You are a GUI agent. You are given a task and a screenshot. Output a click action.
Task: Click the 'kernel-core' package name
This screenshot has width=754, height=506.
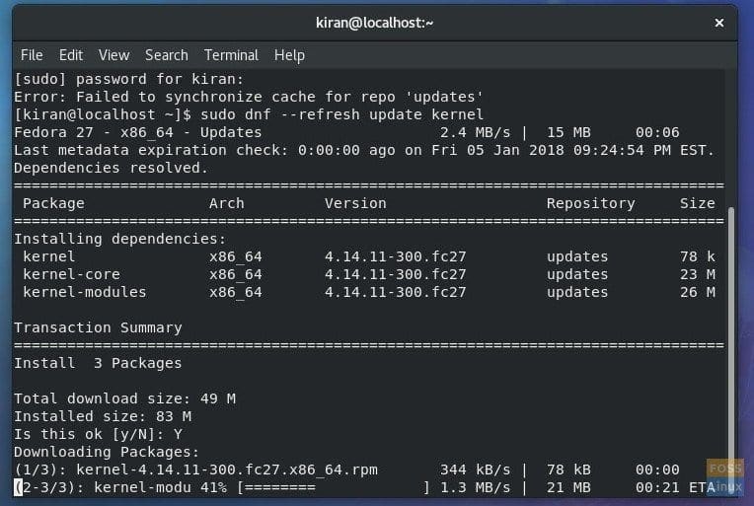tap(71, 274)
